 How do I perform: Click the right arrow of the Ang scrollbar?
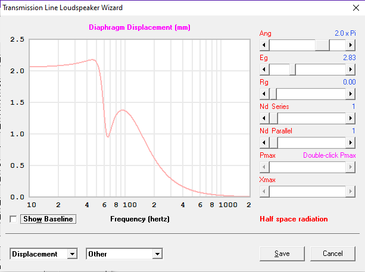point(350,45)
